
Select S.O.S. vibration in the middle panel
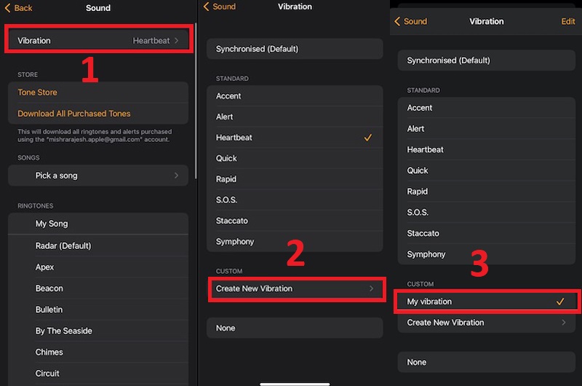point(227,200)
